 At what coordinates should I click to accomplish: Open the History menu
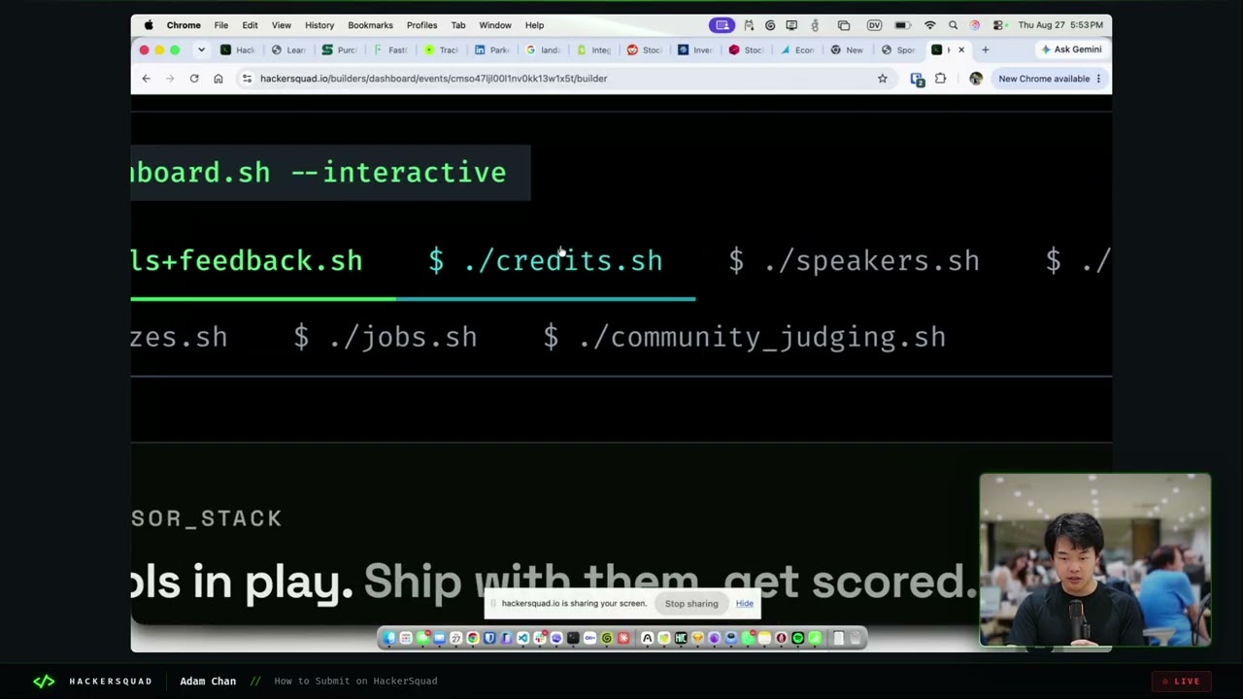(319, 25)
